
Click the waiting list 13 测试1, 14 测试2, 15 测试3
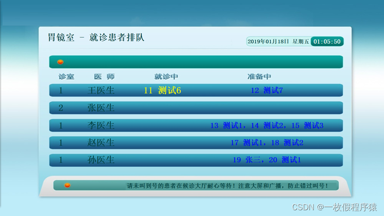(x=267, y=126)
